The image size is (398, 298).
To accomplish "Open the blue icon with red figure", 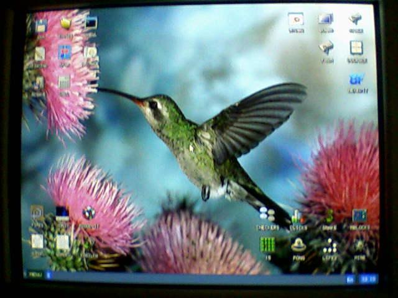I will click(65, 52).
